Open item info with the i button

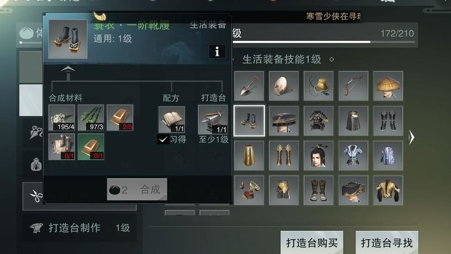(216, 51)
